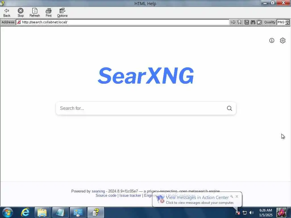The height and width of the screenshot is (218, 291).
Task: Open the bookmarks book icon
Action: 247,22
